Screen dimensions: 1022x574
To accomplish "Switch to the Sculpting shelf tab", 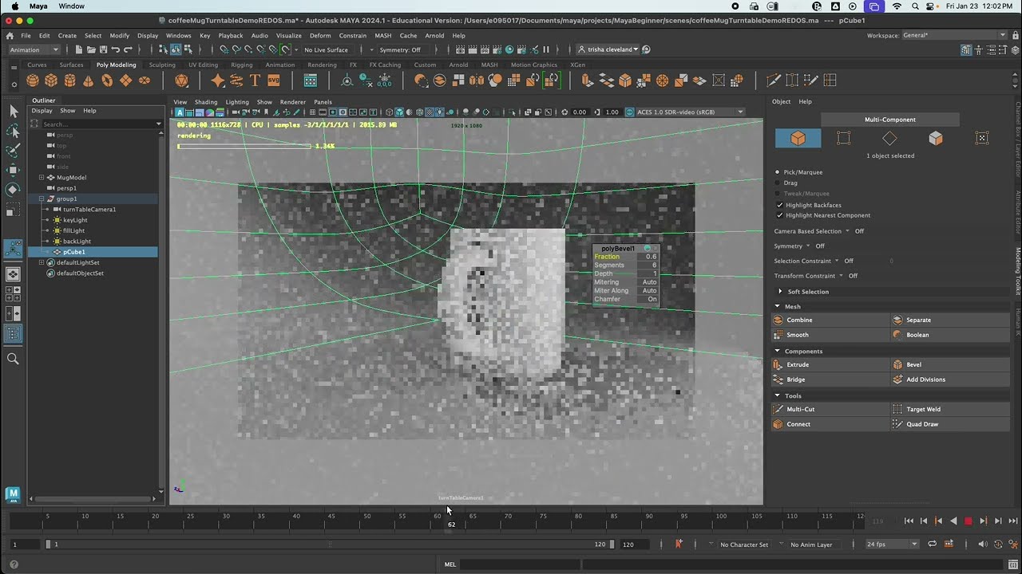I will (x=162, y=65).
